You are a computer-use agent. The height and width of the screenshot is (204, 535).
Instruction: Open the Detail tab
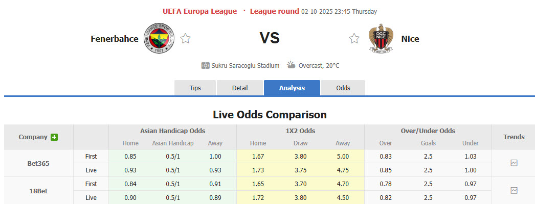click(240, 88)
